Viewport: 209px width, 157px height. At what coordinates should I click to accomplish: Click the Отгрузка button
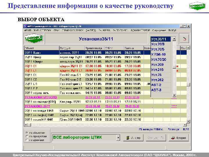156,138
